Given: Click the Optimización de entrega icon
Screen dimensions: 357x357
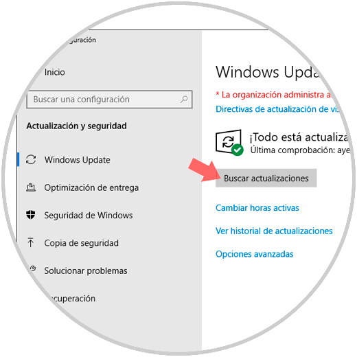Looking at the screenshot, I should [x=31, y=187].
